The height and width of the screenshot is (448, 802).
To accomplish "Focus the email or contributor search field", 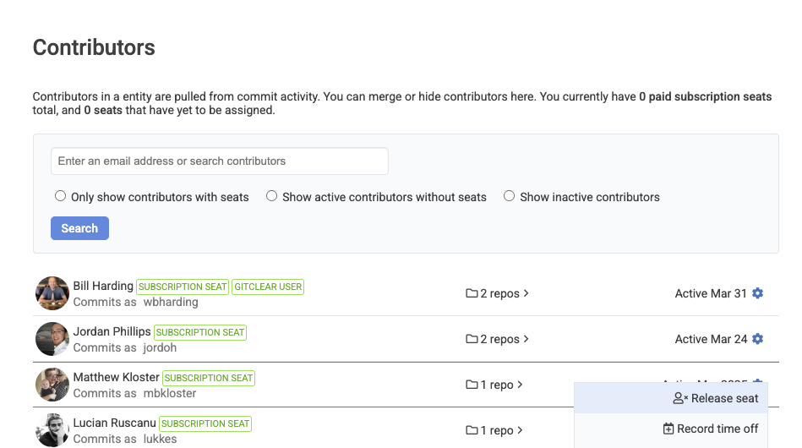I will (x=219, y=161).
